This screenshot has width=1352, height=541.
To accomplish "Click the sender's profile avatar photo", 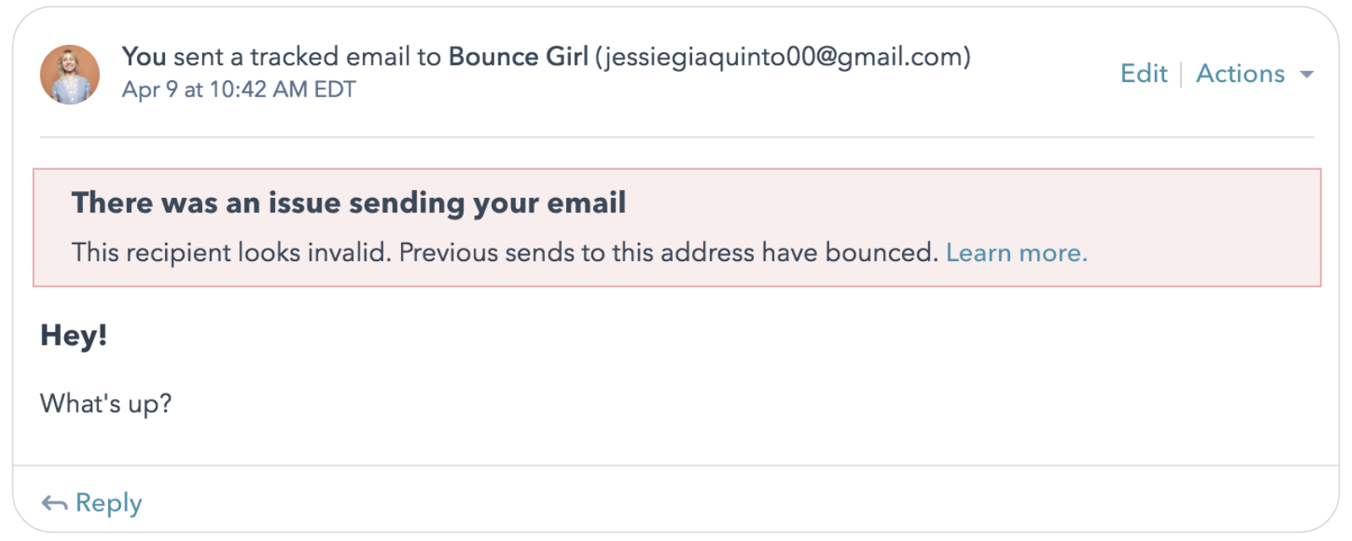I will (69, 74).
